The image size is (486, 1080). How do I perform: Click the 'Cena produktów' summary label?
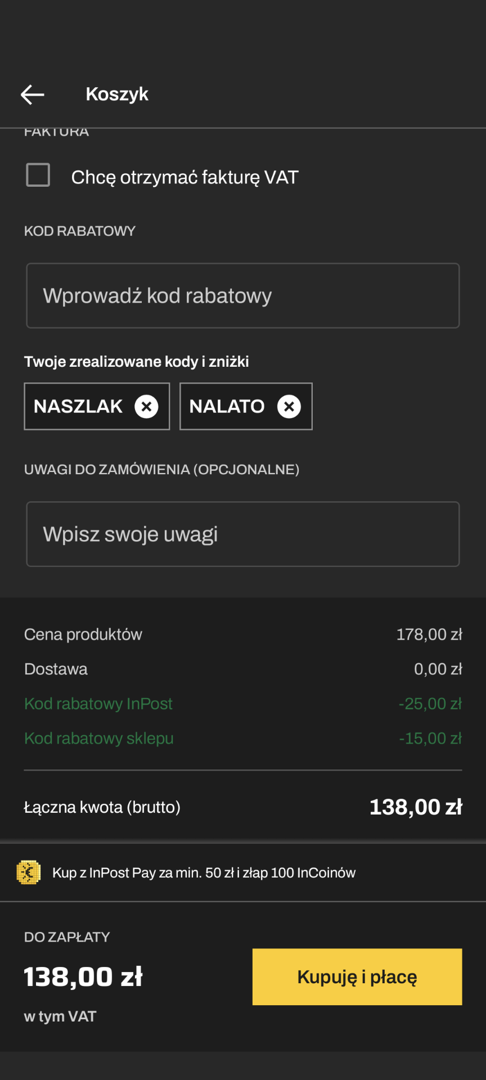click(x=83, y=634)
